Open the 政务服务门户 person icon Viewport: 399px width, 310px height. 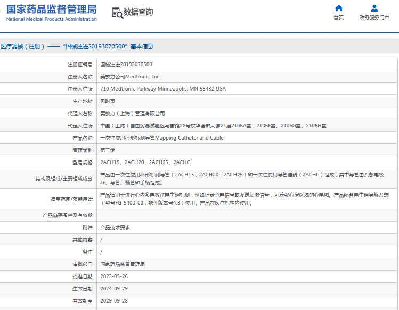(374, 8)
